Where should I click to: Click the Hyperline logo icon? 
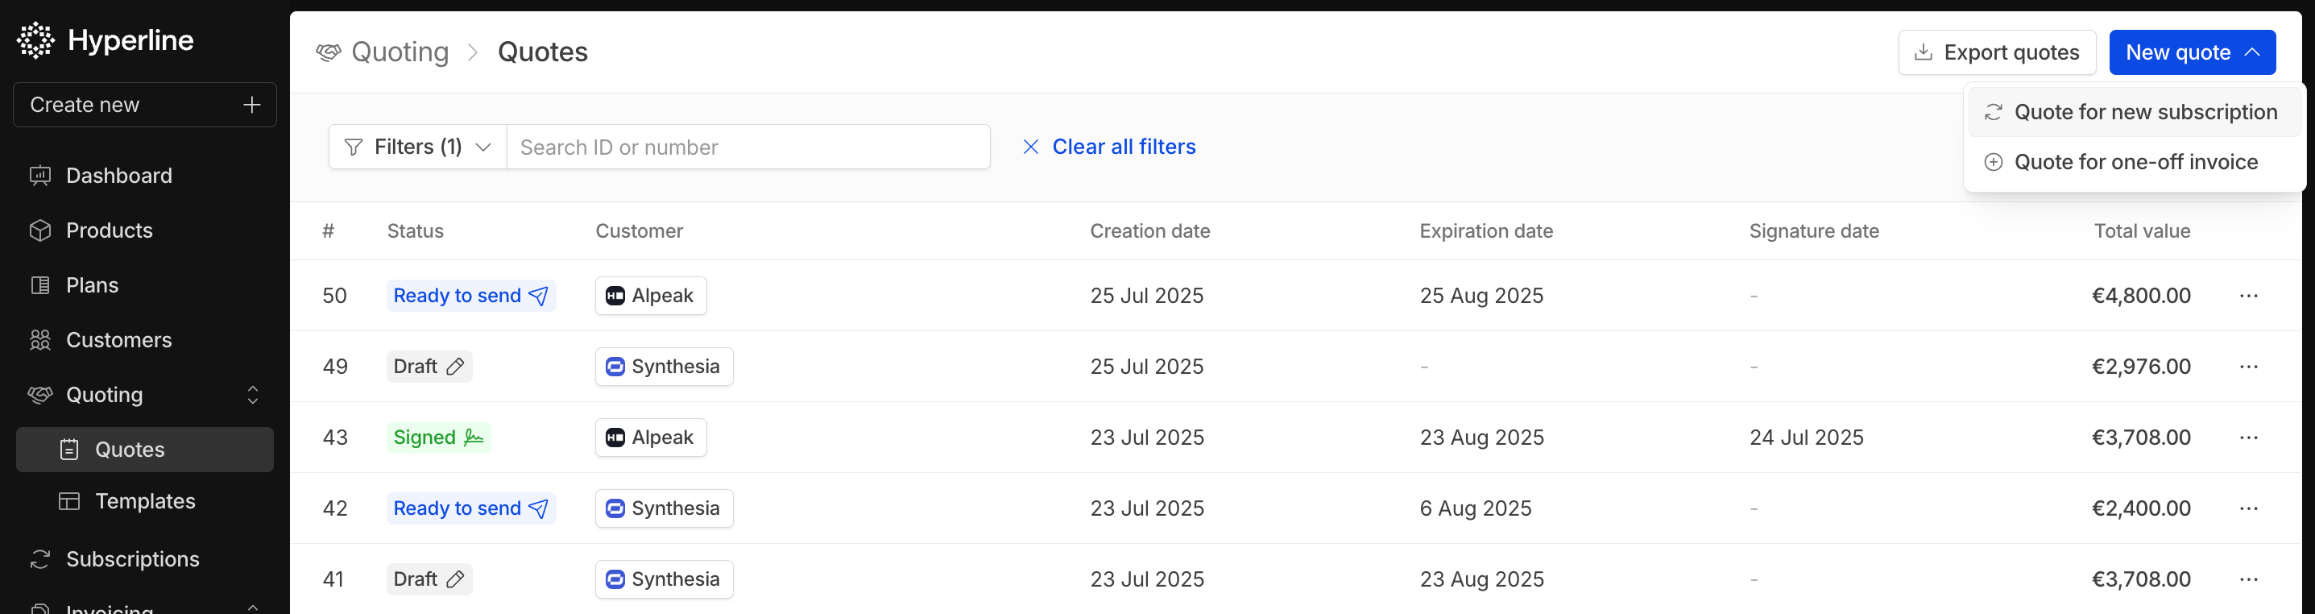(36, 39)
